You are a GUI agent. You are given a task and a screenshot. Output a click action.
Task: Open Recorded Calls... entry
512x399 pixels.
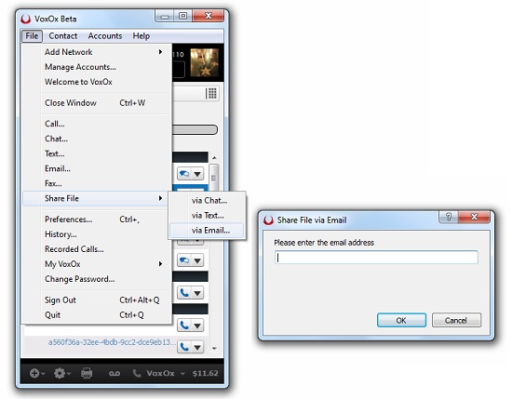pyautogui.click(x=97, y=249)
